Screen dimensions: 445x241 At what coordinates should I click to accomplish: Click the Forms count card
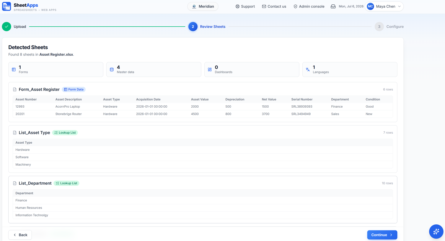pos(56,69)
